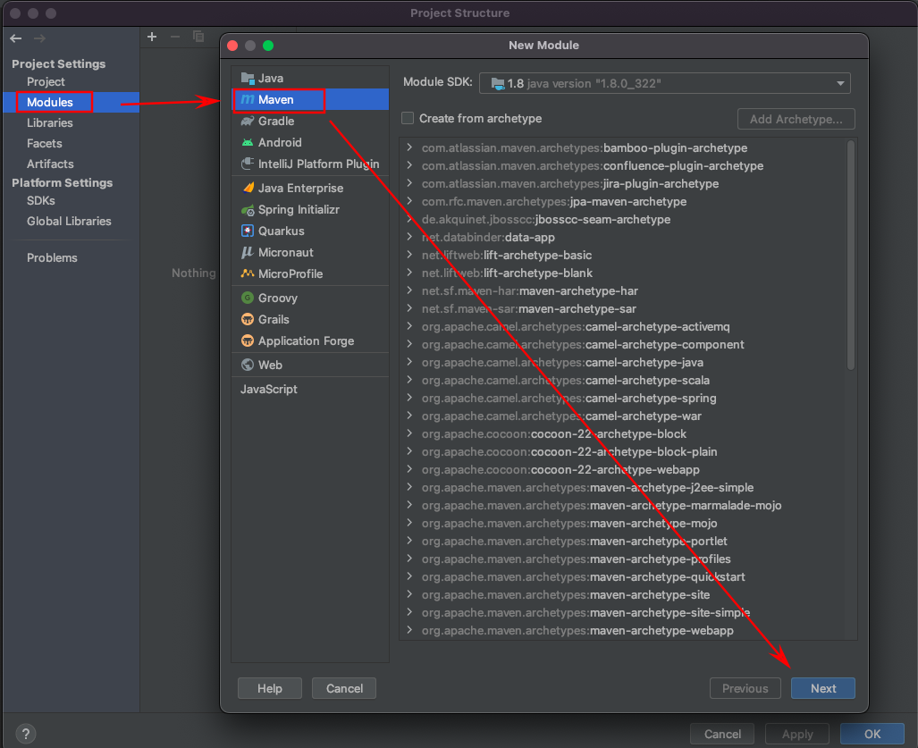The image size is (918, 748).
Task: Click the back arrow in Project Structure
Action: (x=16, y=38)
